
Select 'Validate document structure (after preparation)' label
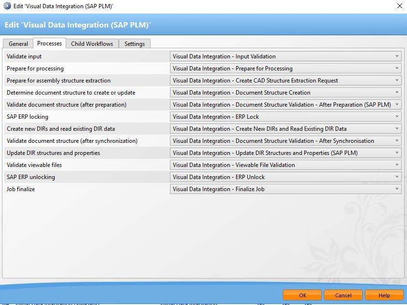tap(67, 105)
